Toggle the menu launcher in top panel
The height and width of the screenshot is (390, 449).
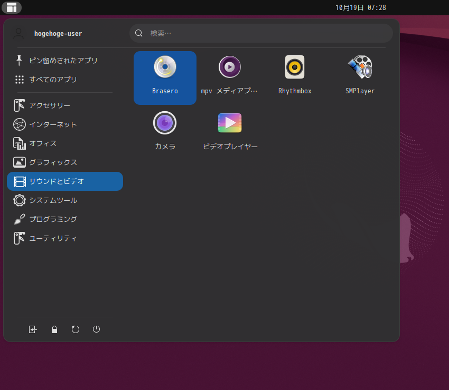click(12, 7)
